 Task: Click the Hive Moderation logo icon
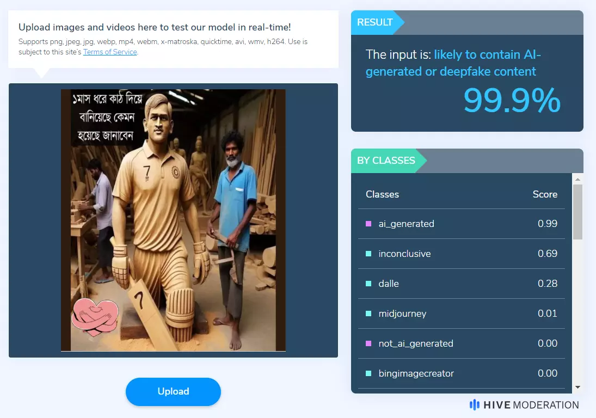pos(475,405)
